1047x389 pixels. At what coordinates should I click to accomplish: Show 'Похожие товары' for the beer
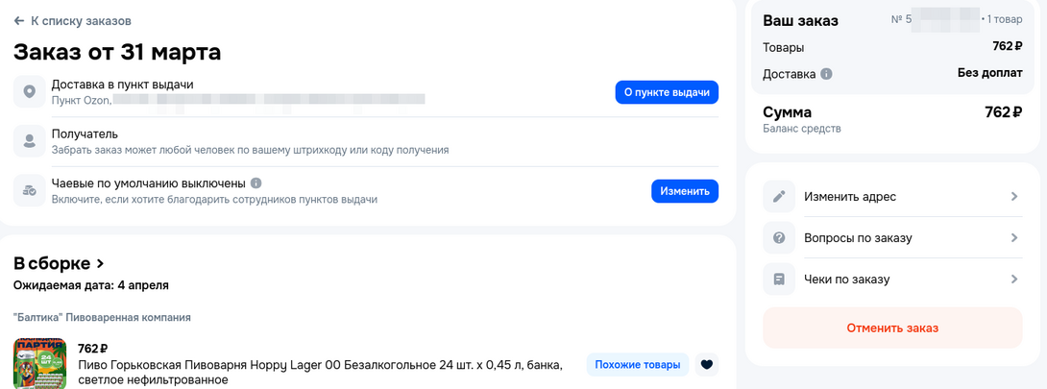pos(637,365)
